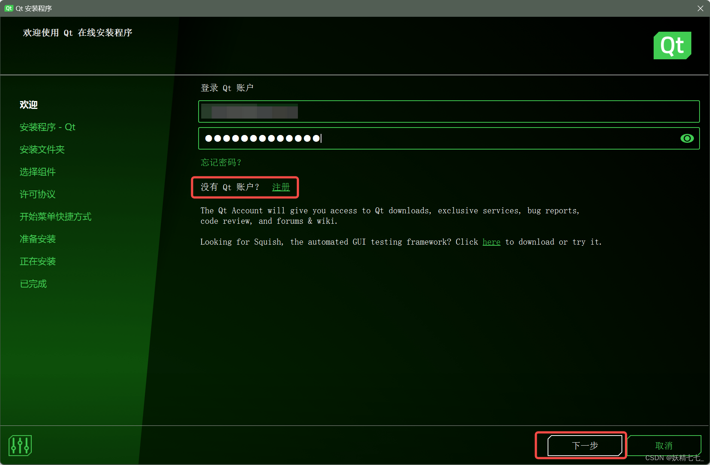Click the 登录 Qt 账户 heading text
Screen dimensions: 710x465
click(227, 88)
